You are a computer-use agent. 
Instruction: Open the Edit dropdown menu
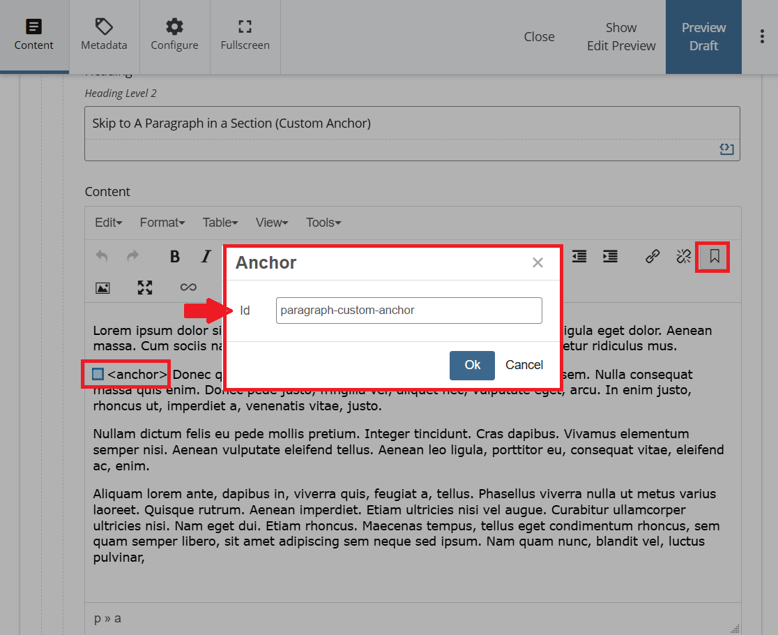coord(108,223)
